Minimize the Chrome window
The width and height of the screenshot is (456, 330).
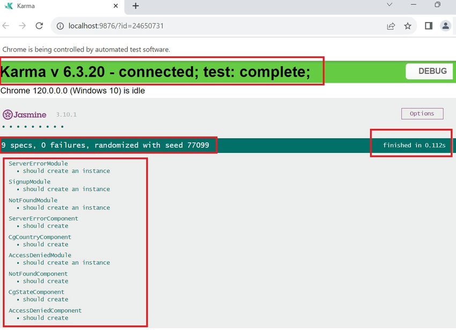413,5
